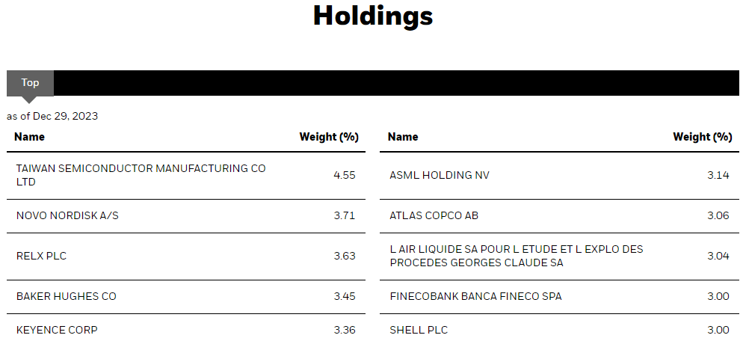
Task: Click Baker Hughes Co in the table
Action: click(67, 296)
